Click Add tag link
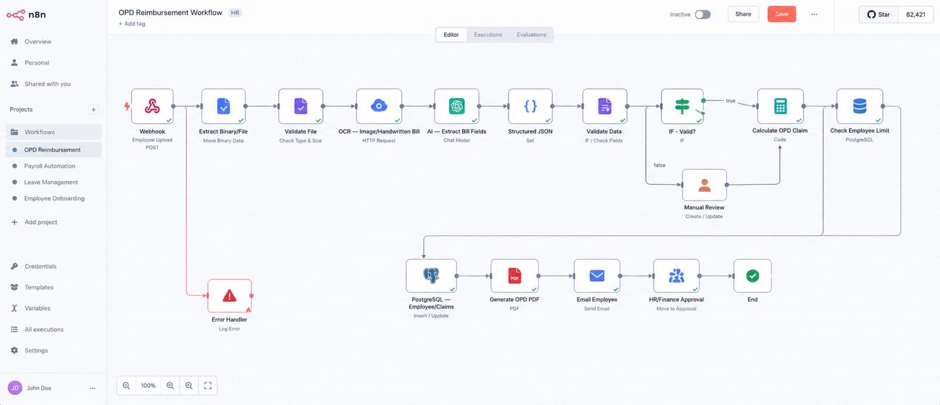 coord(132,24)
